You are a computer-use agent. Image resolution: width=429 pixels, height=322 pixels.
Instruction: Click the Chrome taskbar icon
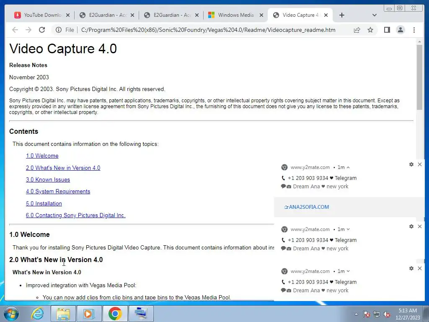(115, 314)
